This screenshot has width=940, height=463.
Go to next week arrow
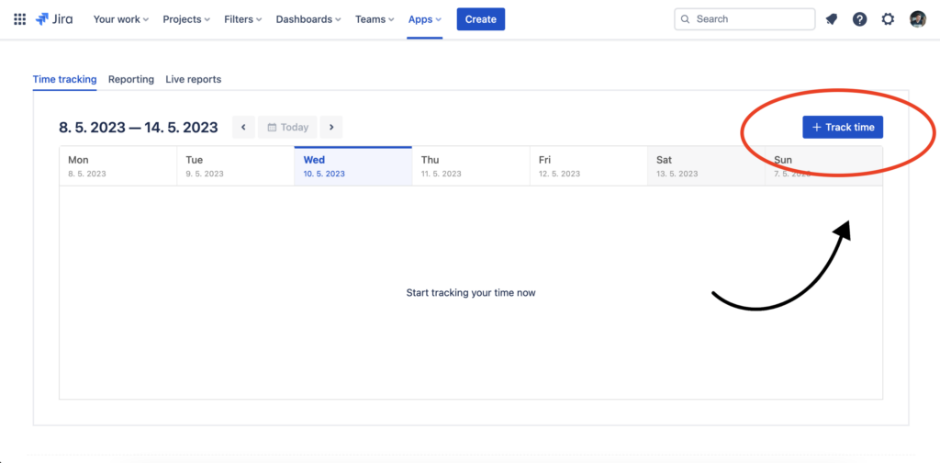[330, 127]
